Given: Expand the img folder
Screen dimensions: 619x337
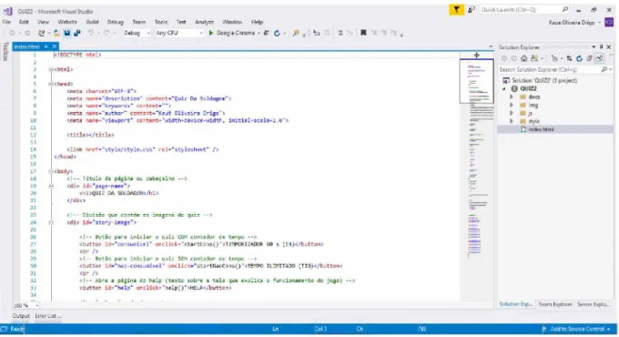Looking at the screenshot, I should (x=512, y=105).
